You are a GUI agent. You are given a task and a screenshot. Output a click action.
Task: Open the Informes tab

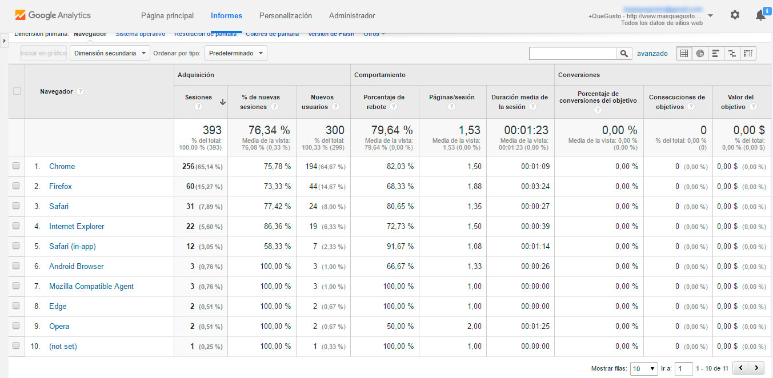pos(226,15)
